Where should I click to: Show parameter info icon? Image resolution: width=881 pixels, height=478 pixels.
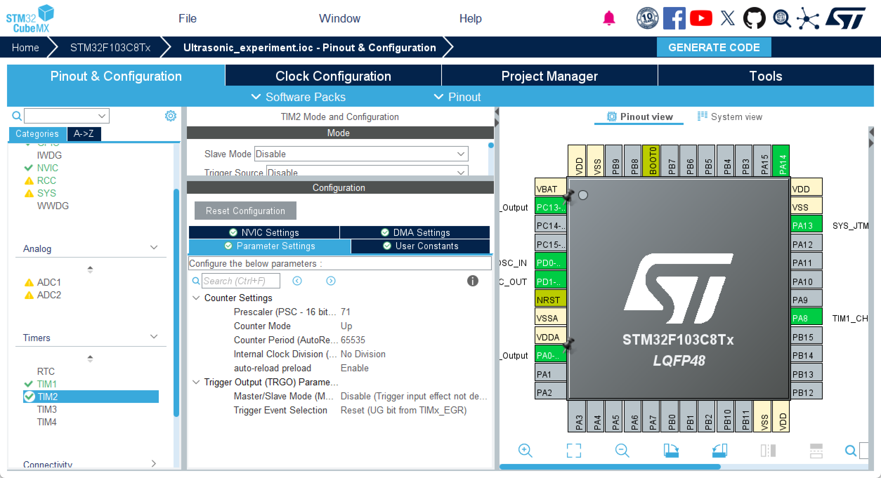tap(473, 281)
